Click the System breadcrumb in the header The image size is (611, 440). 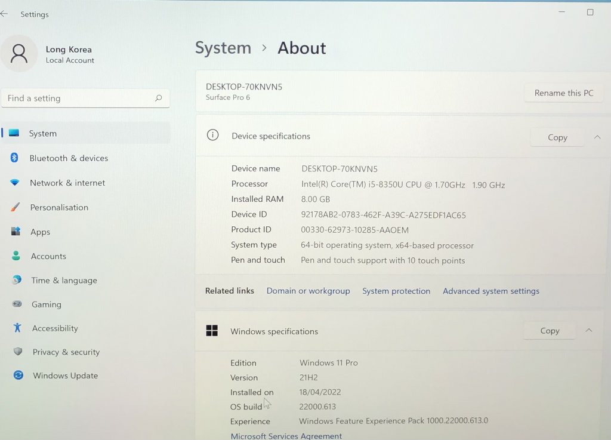point(223,48)
